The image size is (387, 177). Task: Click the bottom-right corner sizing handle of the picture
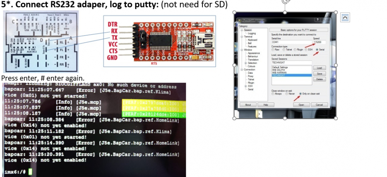[336, 118]
